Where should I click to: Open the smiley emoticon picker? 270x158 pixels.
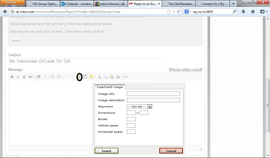point(91,77)
